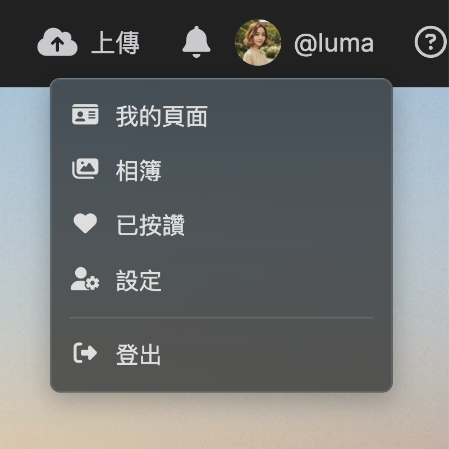Open the notifications bell
The image size is (449, 449).
[x=196, y=42]
